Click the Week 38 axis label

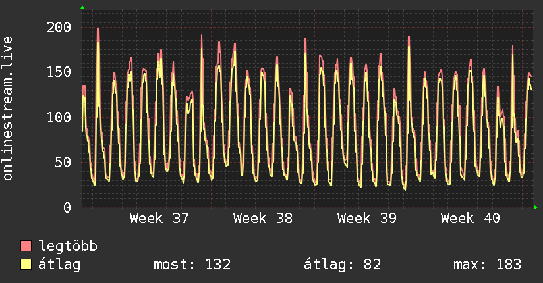263,219
